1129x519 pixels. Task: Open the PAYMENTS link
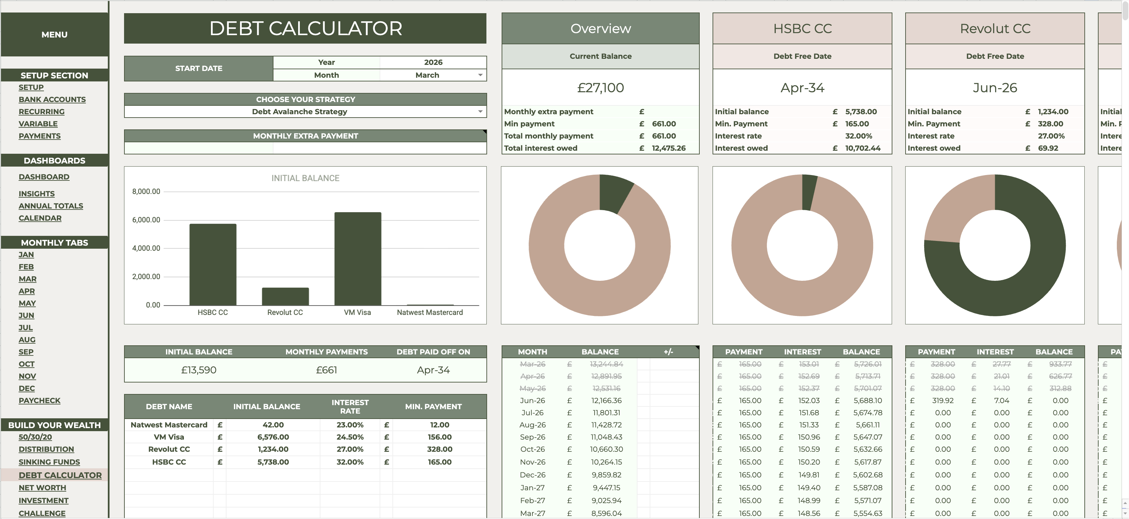click(40, 136)
